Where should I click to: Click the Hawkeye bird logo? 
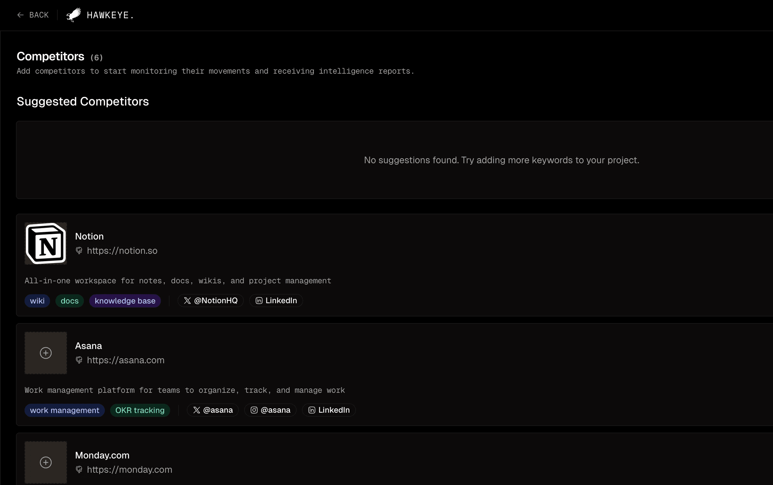74,15
